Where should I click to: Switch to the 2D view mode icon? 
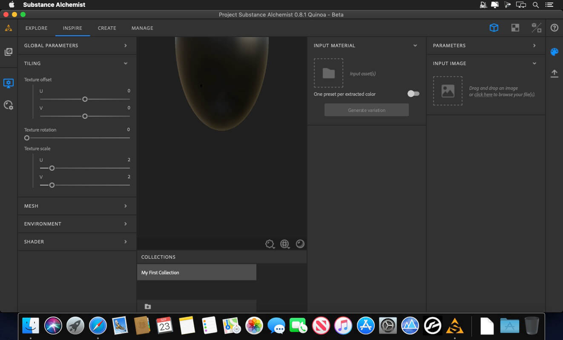(x=515, y=27)
